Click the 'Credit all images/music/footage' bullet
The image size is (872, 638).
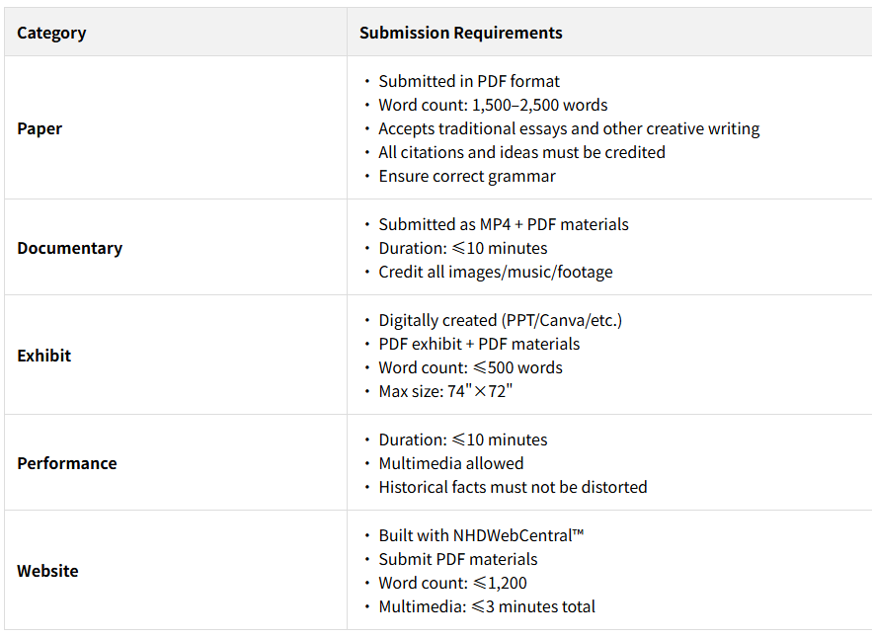(x=496, y=272)
